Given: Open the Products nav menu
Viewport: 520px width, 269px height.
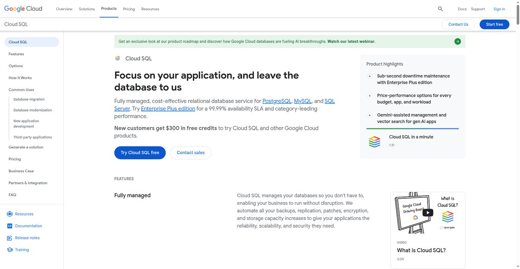Looking at the screenshot, I should pos(109,9).
